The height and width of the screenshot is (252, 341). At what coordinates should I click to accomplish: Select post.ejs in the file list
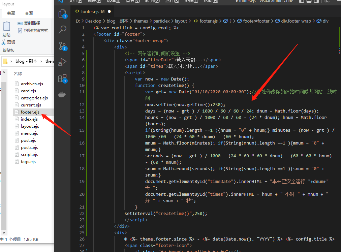pyautogui.click(x=28, y=140)
